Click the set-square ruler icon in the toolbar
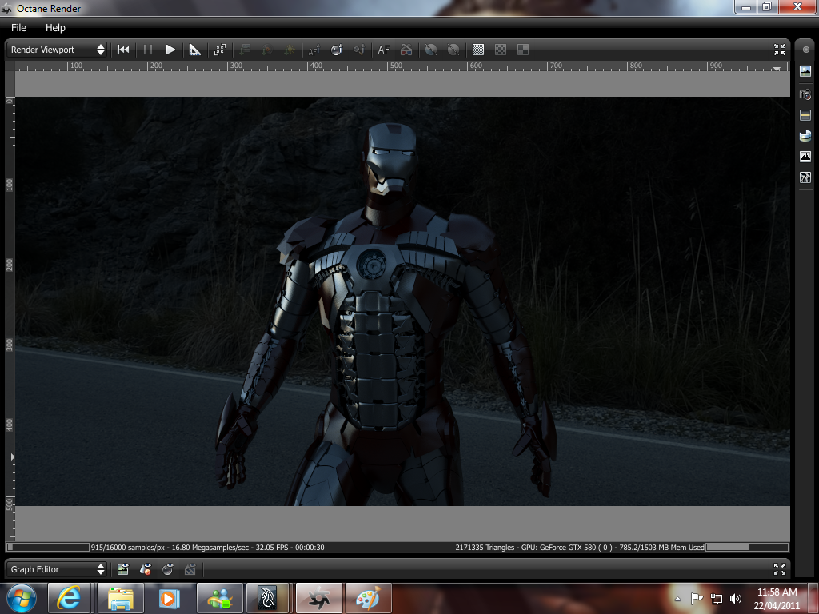This screenshot has height=614, width=819. tap(195, 50)
